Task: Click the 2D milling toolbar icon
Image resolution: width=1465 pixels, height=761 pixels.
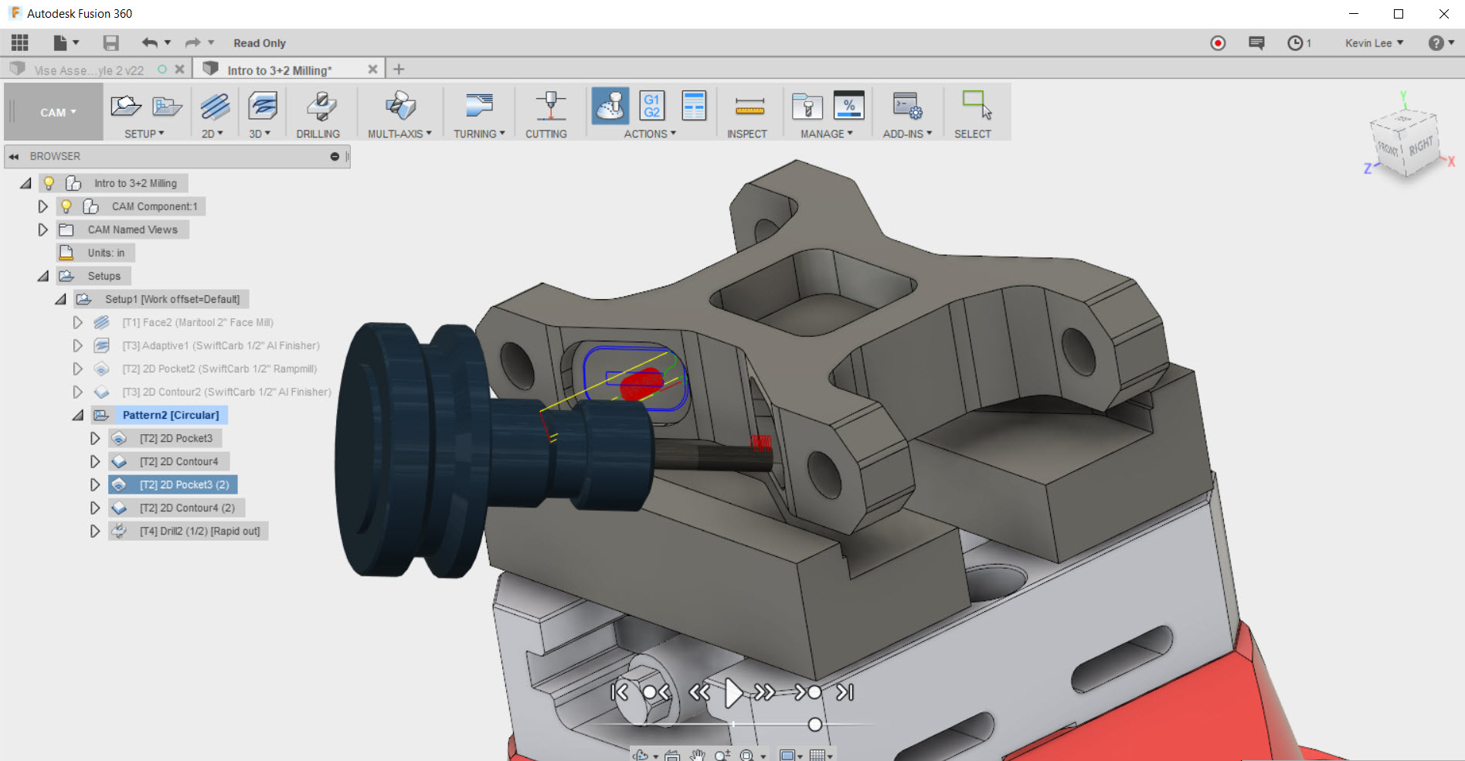Action: click(x=215, y=106)
